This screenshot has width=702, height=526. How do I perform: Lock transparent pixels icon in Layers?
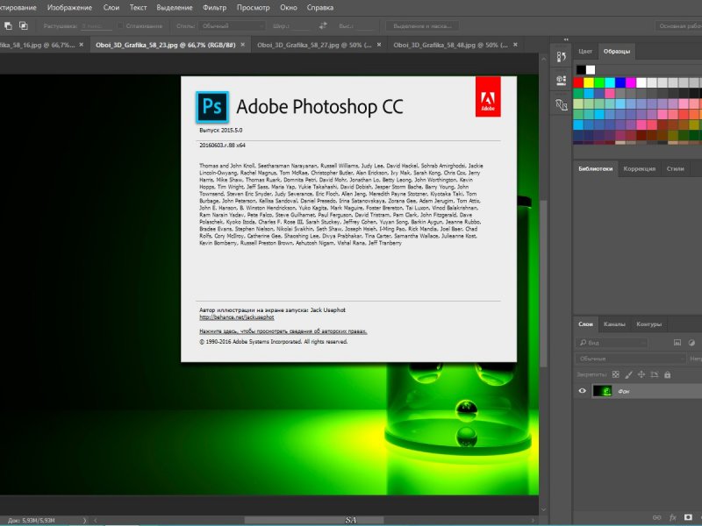click(616, 374)
